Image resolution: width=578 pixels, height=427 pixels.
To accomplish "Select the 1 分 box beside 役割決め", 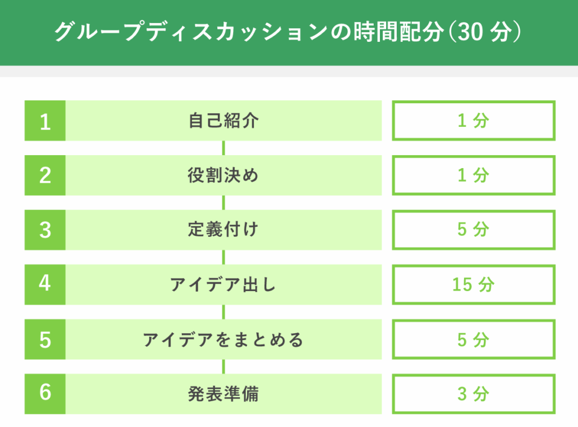I will (474, 175).
